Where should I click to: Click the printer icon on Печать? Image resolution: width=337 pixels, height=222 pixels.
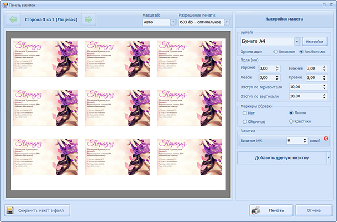256,210
